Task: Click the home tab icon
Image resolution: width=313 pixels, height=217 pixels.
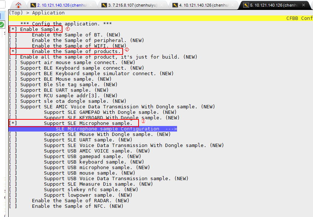Action: 18,5
